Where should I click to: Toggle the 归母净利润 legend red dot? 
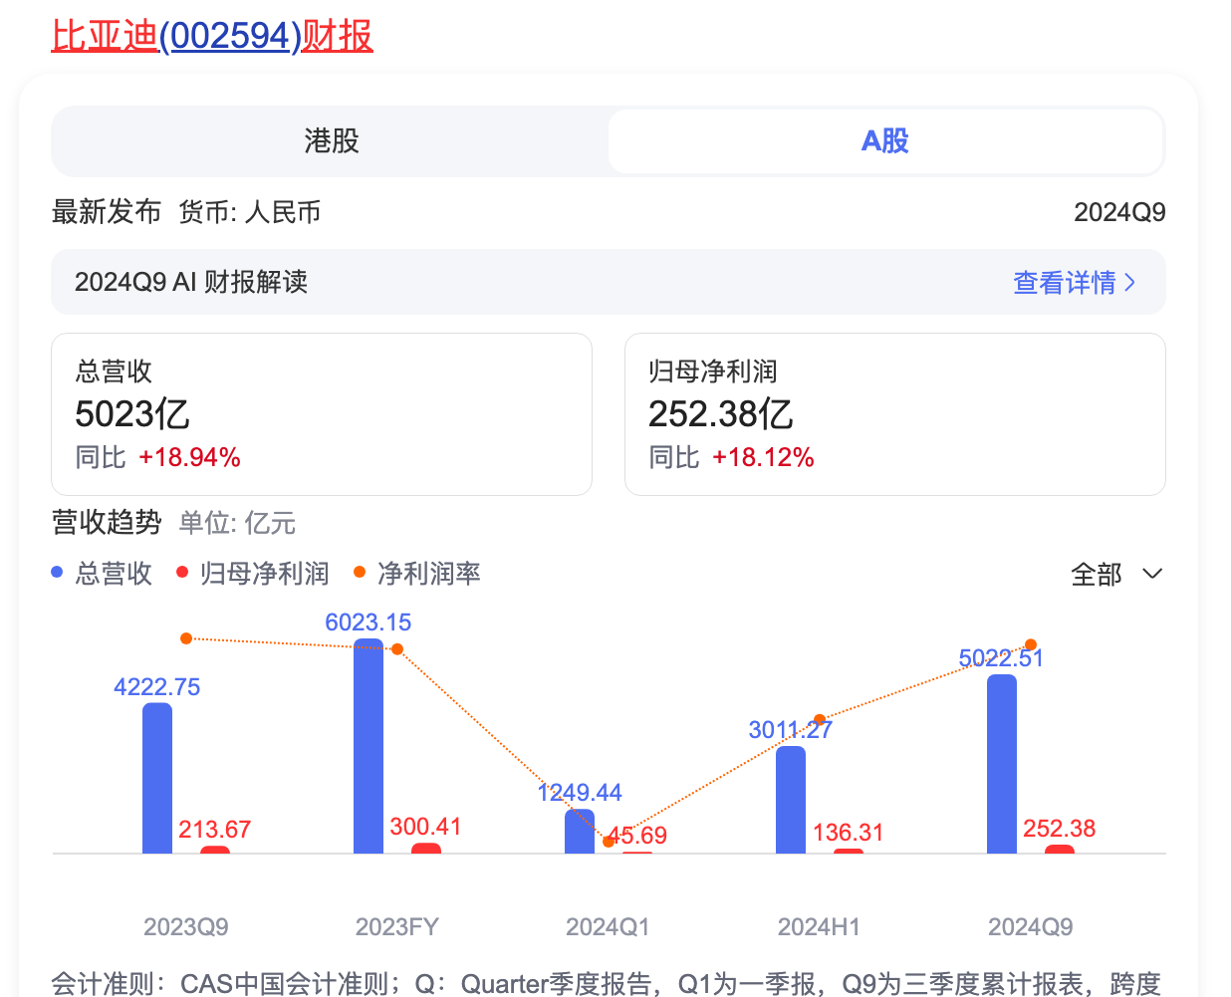click(x=182, y=572)
